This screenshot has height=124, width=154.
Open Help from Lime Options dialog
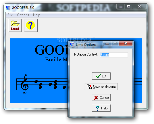click(x=101, y=108)
